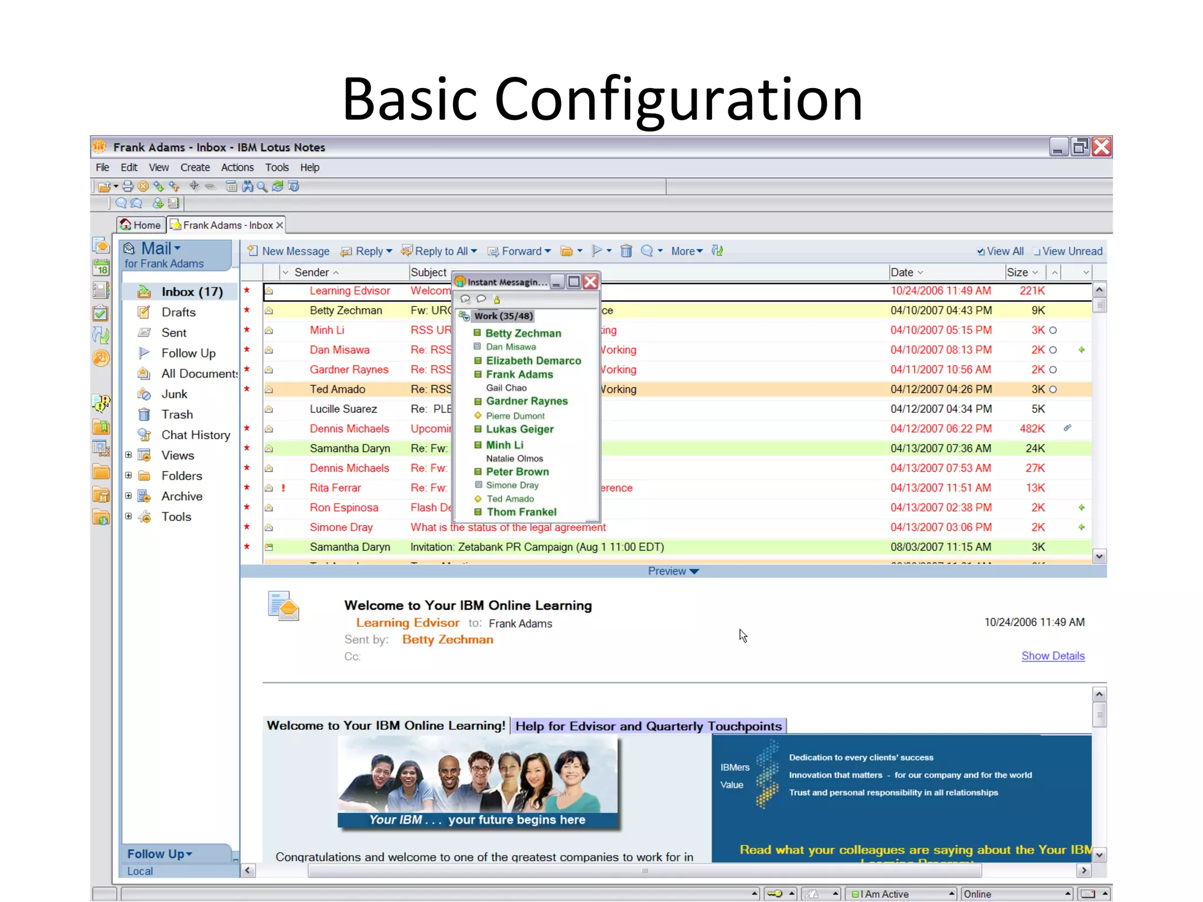The image size is (1203, 902).
Task: Click the Junk folder icon
Action: coord(145,394)
